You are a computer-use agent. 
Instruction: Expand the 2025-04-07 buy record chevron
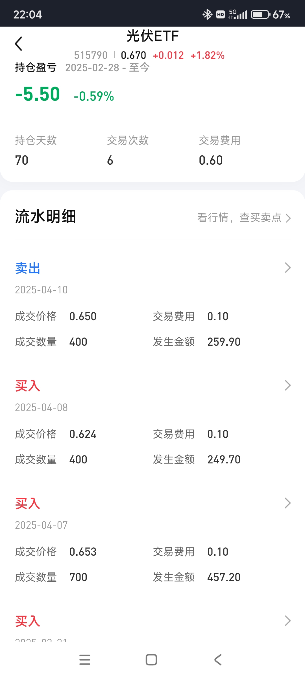pyautogui.click(x=288, y=503)
